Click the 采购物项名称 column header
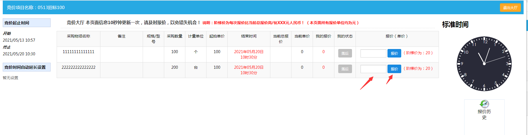The width and height of the screenshot is (528, 135). click(78, 36)
